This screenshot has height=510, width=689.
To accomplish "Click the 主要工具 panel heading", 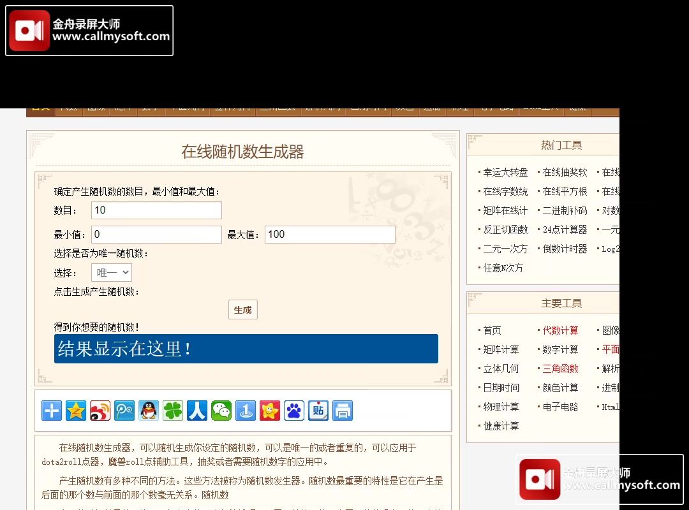I will (x=561, y=303).
